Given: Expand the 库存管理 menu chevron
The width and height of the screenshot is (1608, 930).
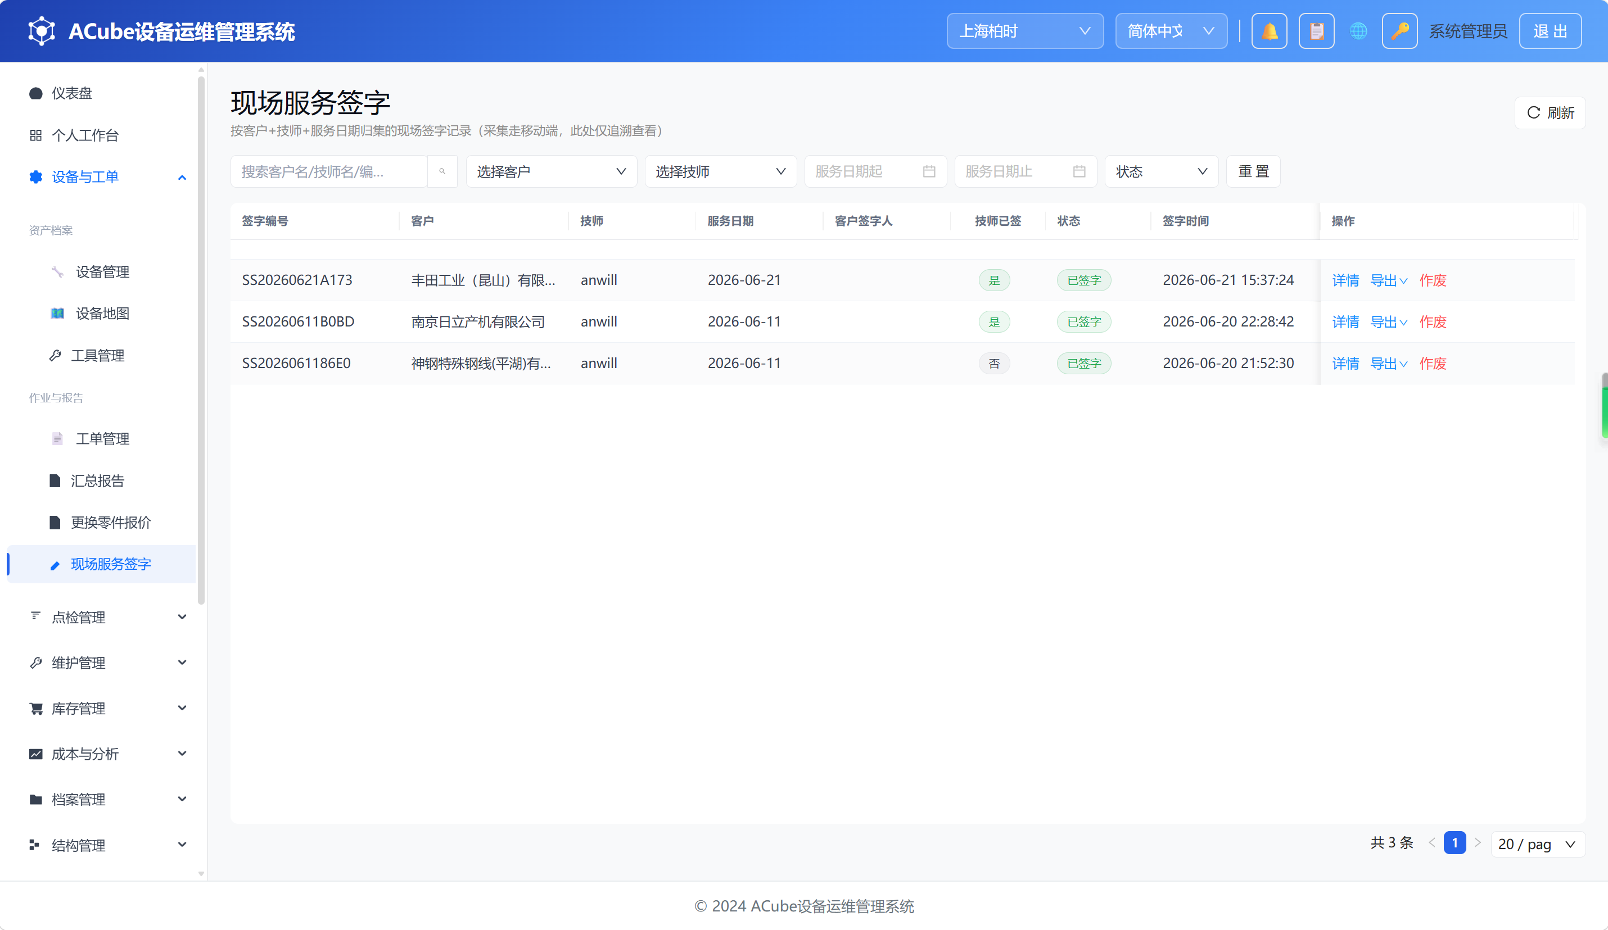Looking at the screenshot, I should [x=182, y=708].
